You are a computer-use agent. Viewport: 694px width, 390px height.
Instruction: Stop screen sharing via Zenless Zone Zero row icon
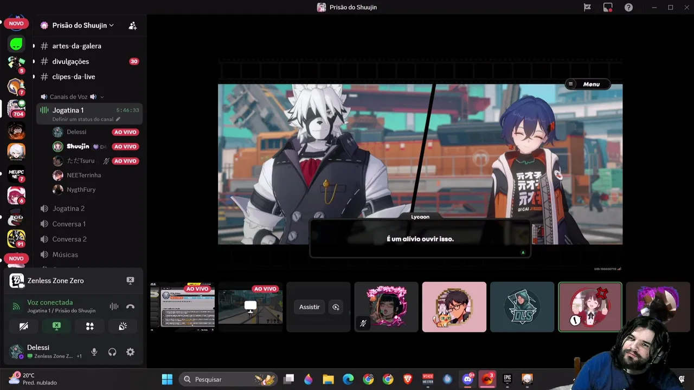coord(130,281)
